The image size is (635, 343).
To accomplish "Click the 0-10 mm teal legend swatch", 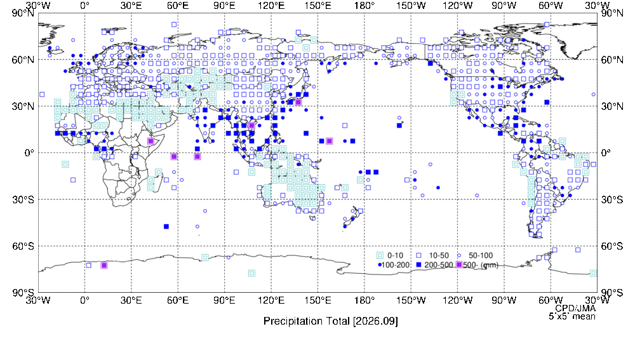I will [380, 255].
